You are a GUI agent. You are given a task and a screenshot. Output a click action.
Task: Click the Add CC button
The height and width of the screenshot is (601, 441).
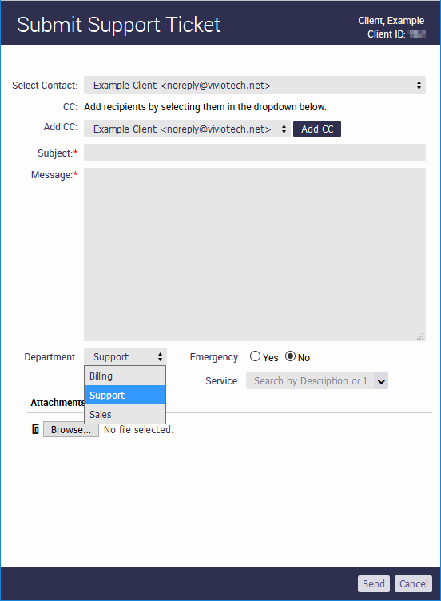point(317,129)
